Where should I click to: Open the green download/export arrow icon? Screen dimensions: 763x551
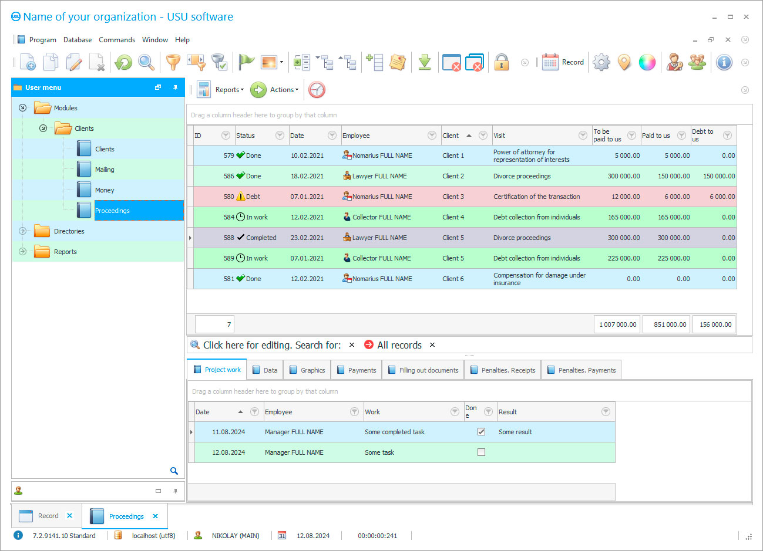(425, 62)
